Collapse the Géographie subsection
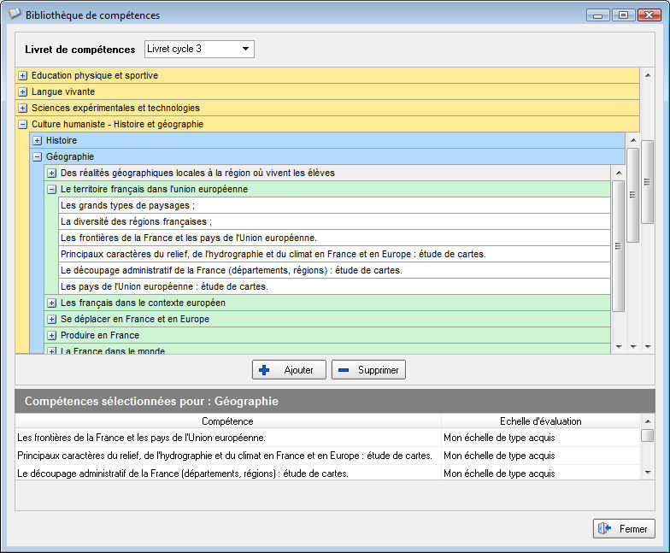Screen dimensions: 670x553 [x=38, y=157]
